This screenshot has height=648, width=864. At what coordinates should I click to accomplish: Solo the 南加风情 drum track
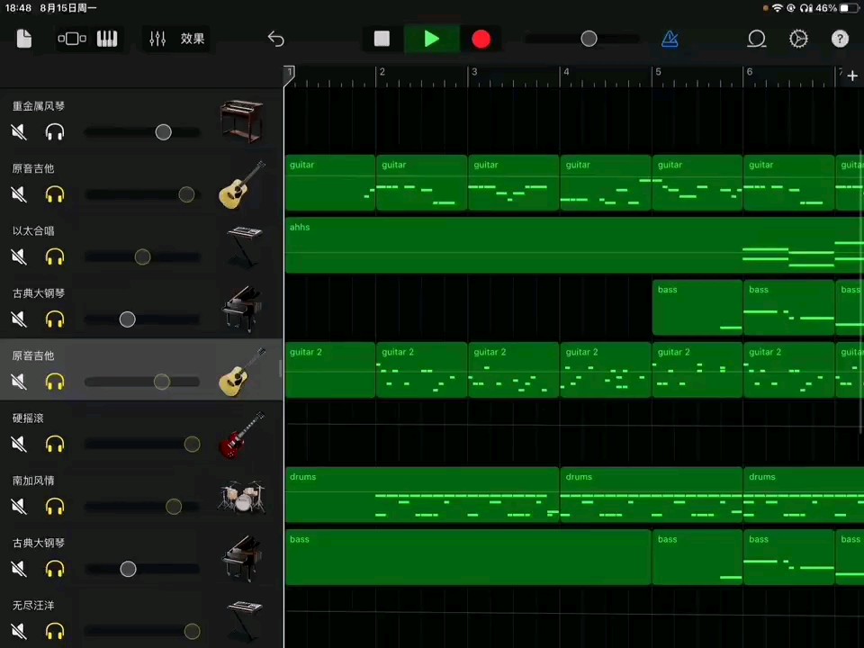click(x=55, y=506)
